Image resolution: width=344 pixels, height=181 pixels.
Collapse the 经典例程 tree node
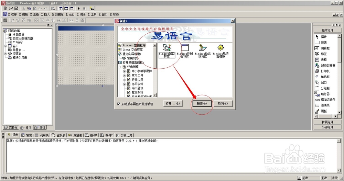click(x=120, y=67)
